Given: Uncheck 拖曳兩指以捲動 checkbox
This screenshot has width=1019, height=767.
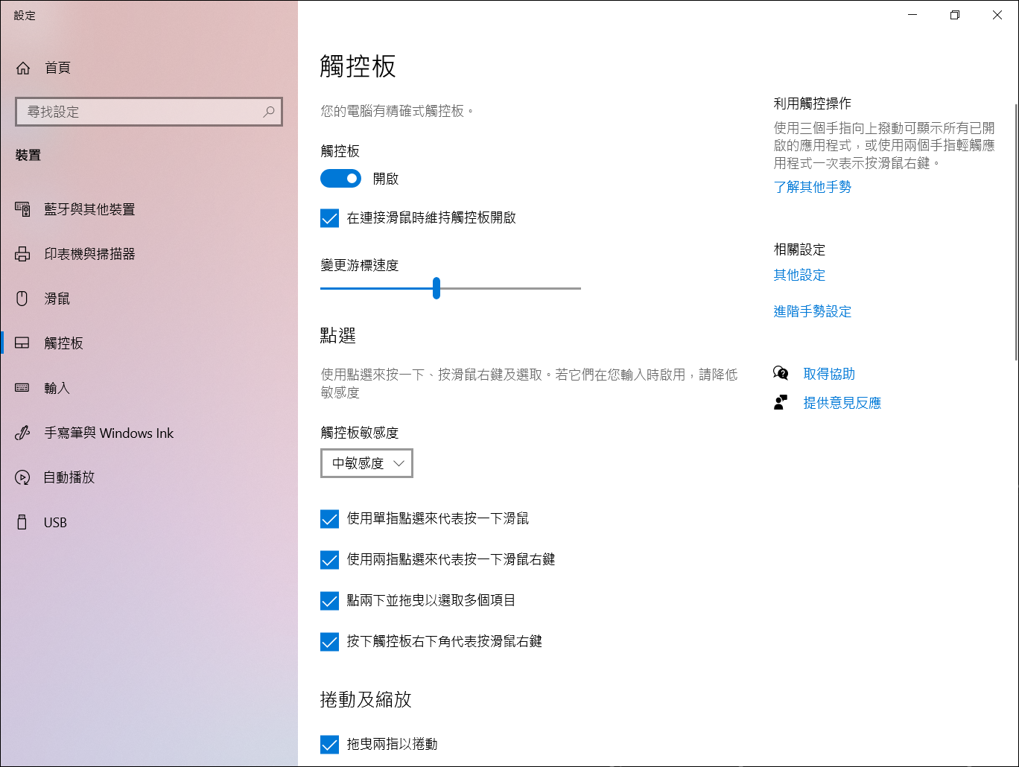Looking at the screenshot, I should (x=329, y=745).
